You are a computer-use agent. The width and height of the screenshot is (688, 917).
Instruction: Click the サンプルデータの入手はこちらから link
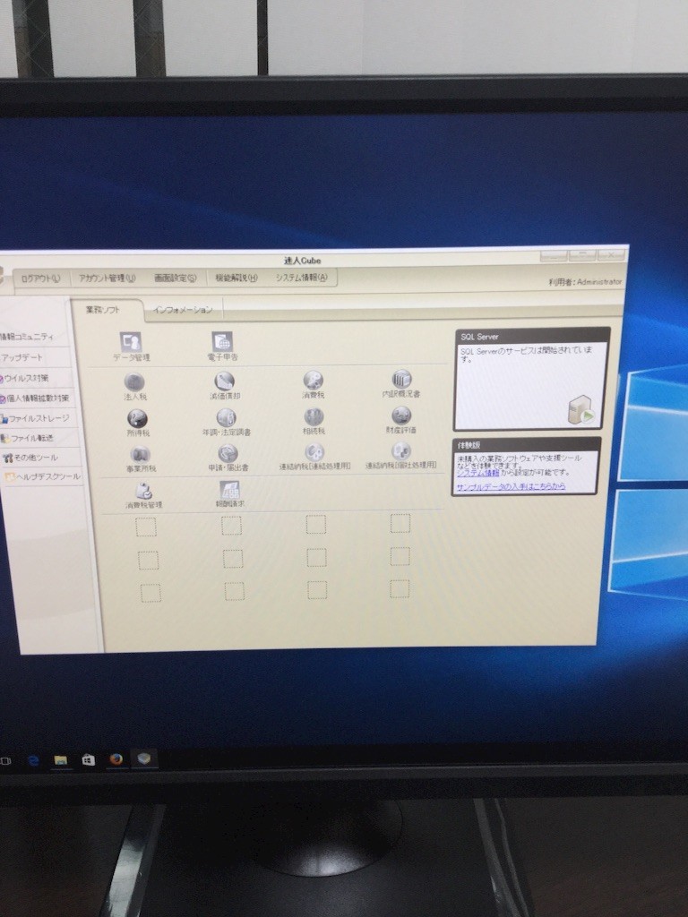coord(511,486)
